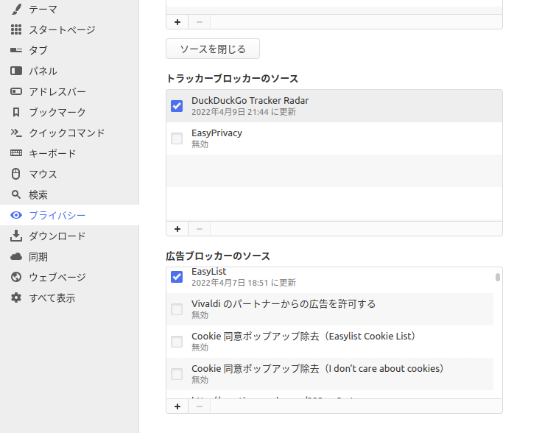Screen dimensions: 556x433
Task: Add a new ad blocker source
Action: pos(177,406)
